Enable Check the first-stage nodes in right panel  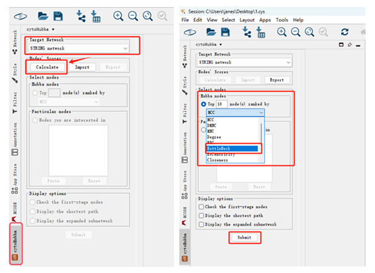[201, 207]
